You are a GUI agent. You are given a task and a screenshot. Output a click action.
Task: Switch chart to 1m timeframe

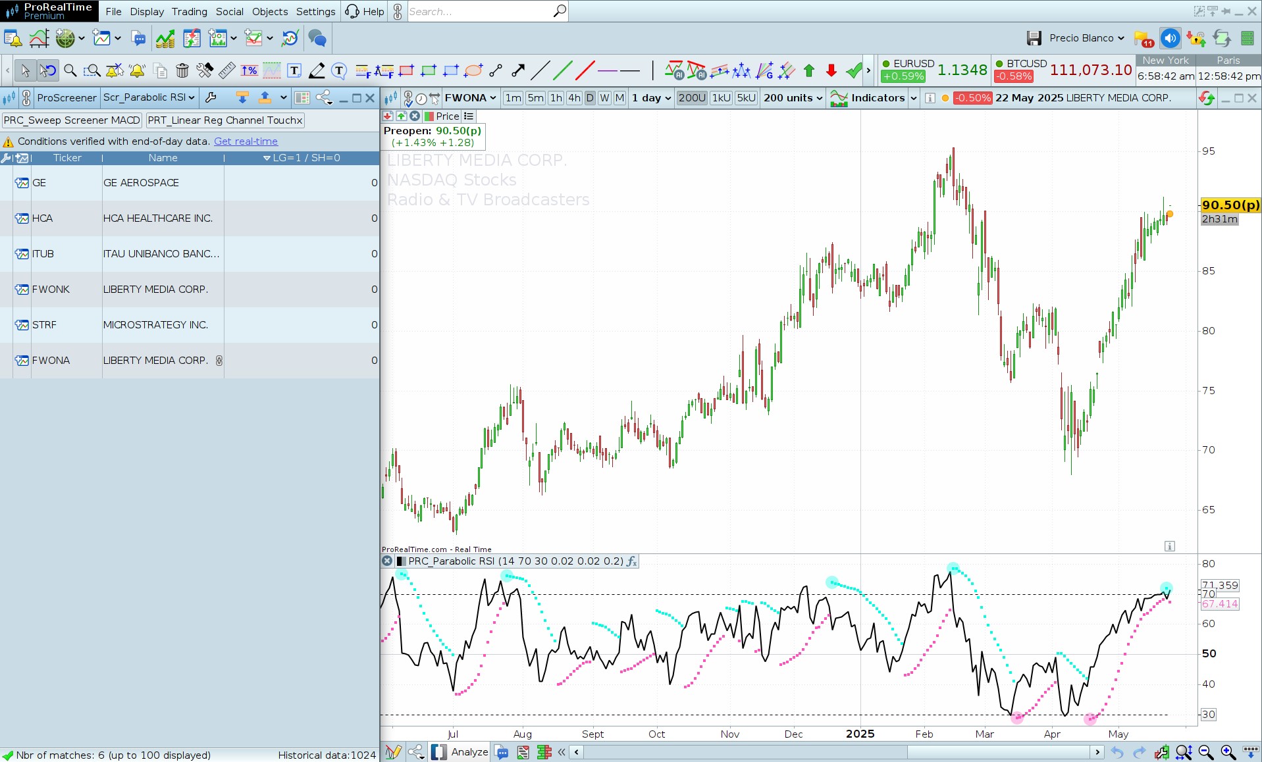click(x=513, y=98)
